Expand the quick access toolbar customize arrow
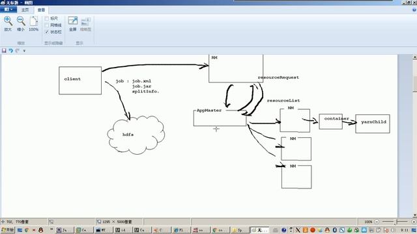 tap(24, 51)
